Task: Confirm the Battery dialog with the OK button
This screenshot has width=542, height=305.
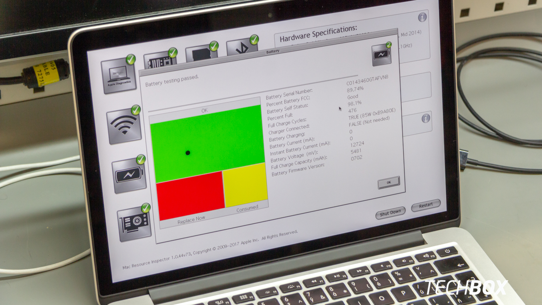Action: [x=389, y=183]
